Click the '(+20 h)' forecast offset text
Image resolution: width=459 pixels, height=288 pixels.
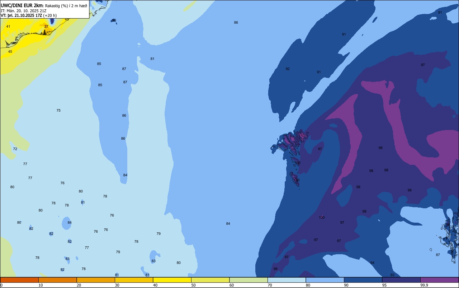(50, 15)
